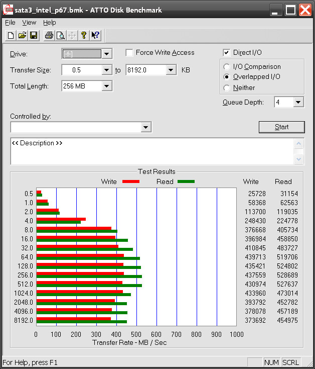The height and width of the screenshot is (369, 315).
Task: Uncheck the Direct I/O checkbox
Action: [227, 53]
